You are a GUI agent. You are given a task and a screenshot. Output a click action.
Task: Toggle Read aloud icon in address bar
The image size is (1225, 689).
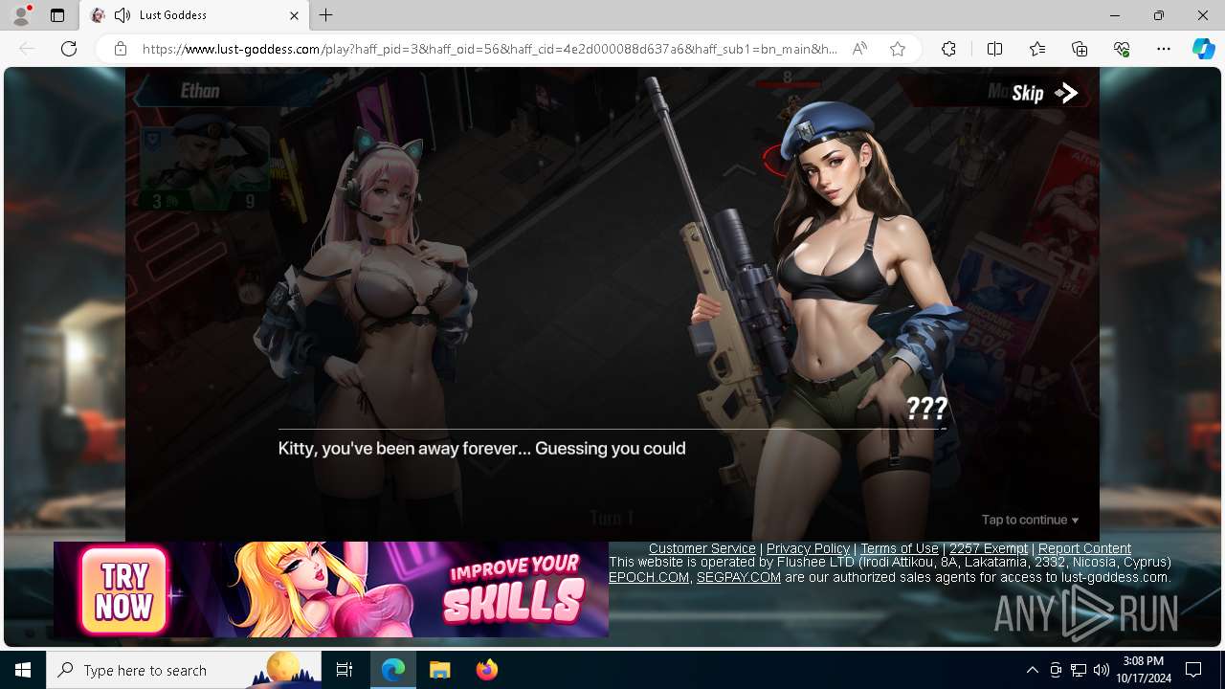pos(859,49)
